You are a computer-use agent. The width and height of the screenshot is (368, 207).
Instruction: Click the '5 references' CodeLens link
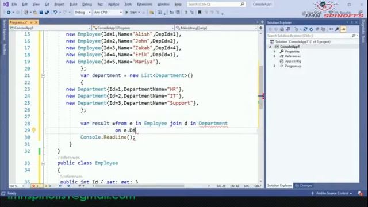pos(71,177)
